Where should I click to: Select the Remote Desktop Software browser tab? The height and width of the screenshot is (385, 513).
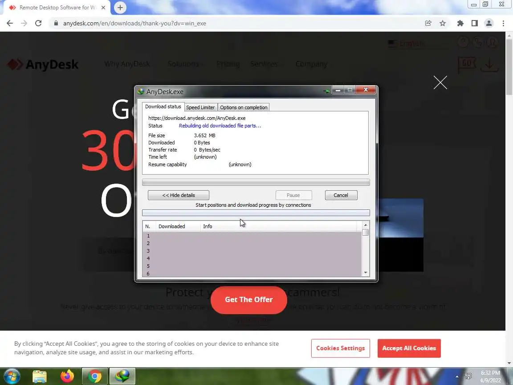57,8
